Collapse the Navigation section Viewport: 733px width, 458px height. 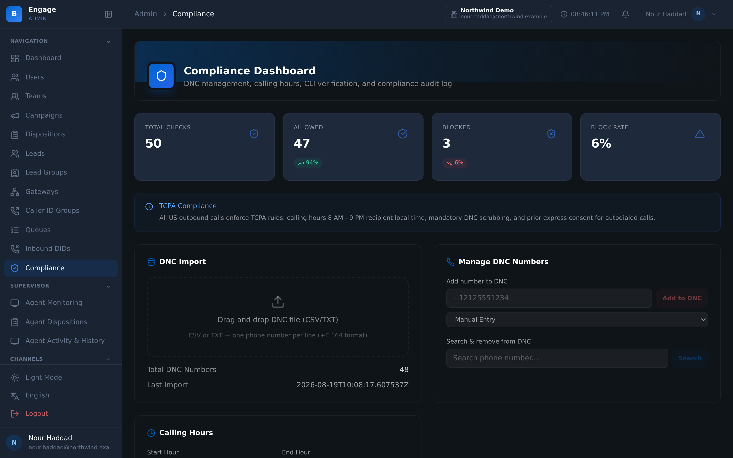(61, 41)
